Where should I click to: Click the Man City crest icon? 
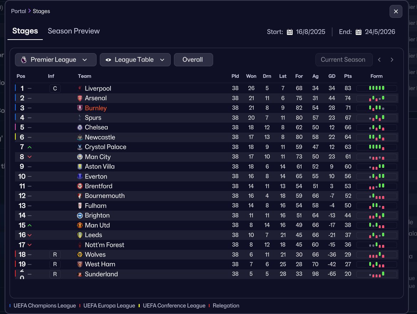(x=80, y=157)
